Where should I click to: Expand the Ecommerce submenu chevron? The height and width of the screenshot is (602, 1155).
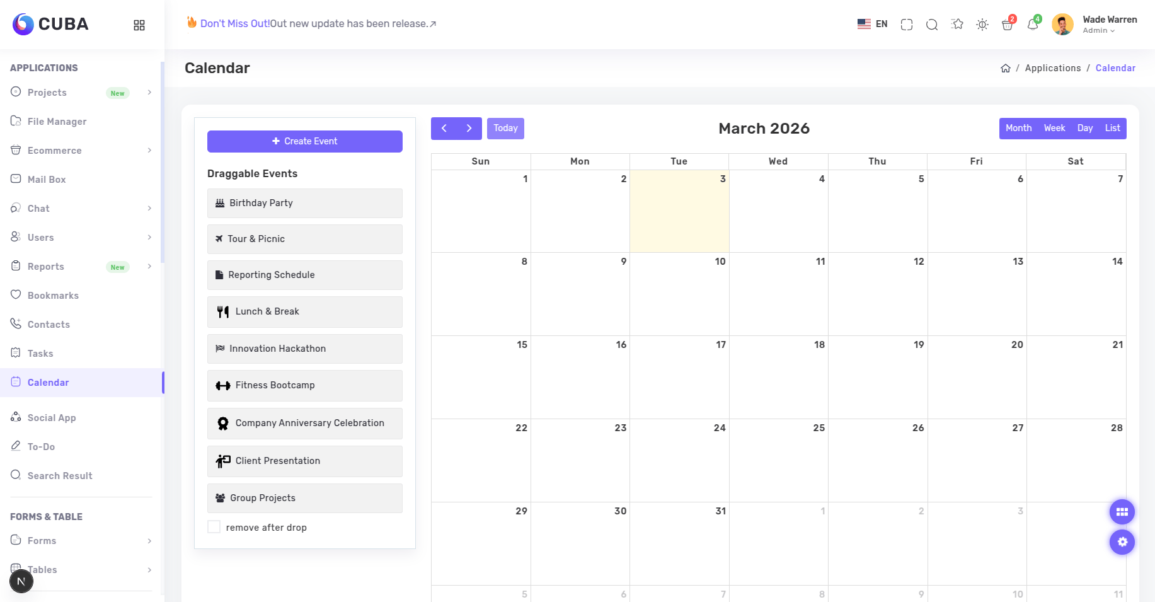(x=149, y=151)
